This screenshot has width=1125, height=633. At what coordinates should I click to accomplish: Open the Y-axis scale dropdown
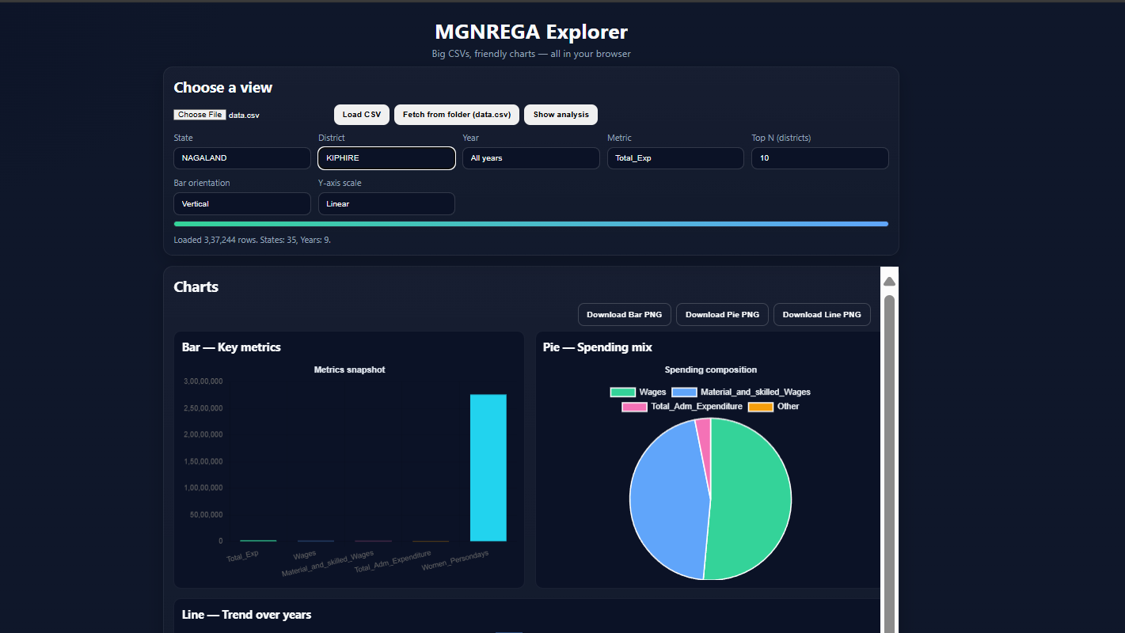pyautogui.click(x=386, y=203)
